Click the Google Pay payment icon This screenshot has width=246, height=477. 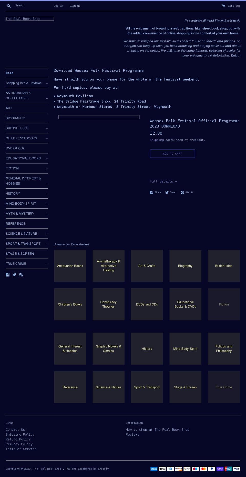[x=187, y=469]
